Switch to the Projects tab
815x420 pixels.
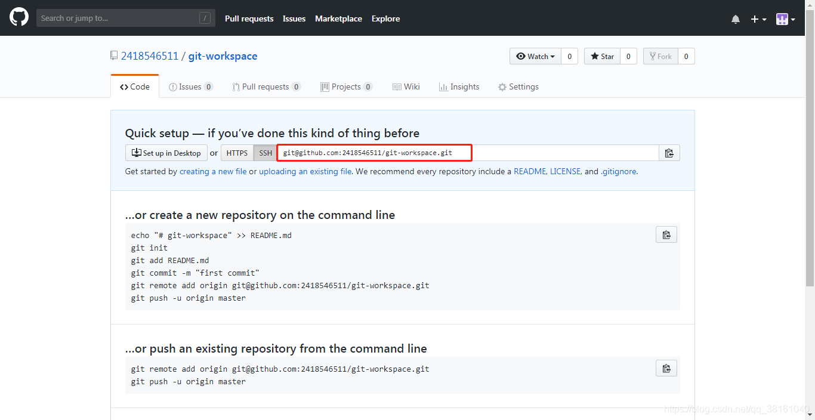346,87
